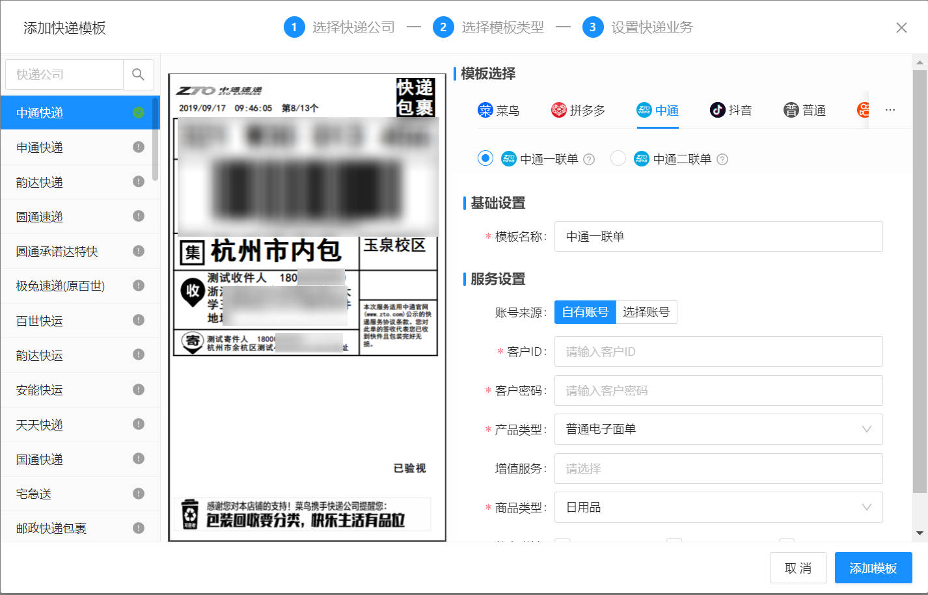Select 圆通速递 in courier list
Image resolution: width=928 pixels, height=595 pixels.
[80, 217]
